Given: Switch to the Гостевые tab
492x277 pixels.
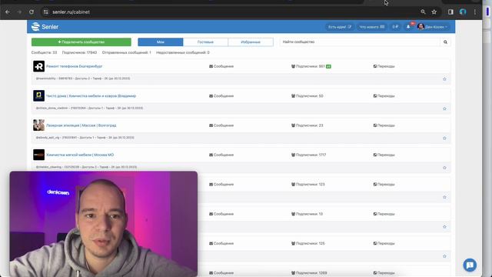Looking at the screenshot, I should tap(205, 42).
